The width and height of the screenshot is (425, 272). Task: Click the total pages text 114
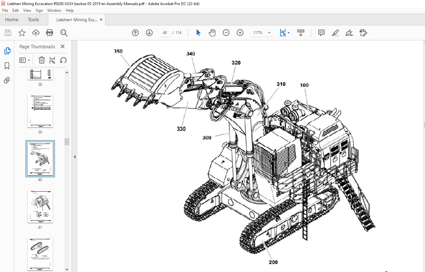tap(179, 33)
